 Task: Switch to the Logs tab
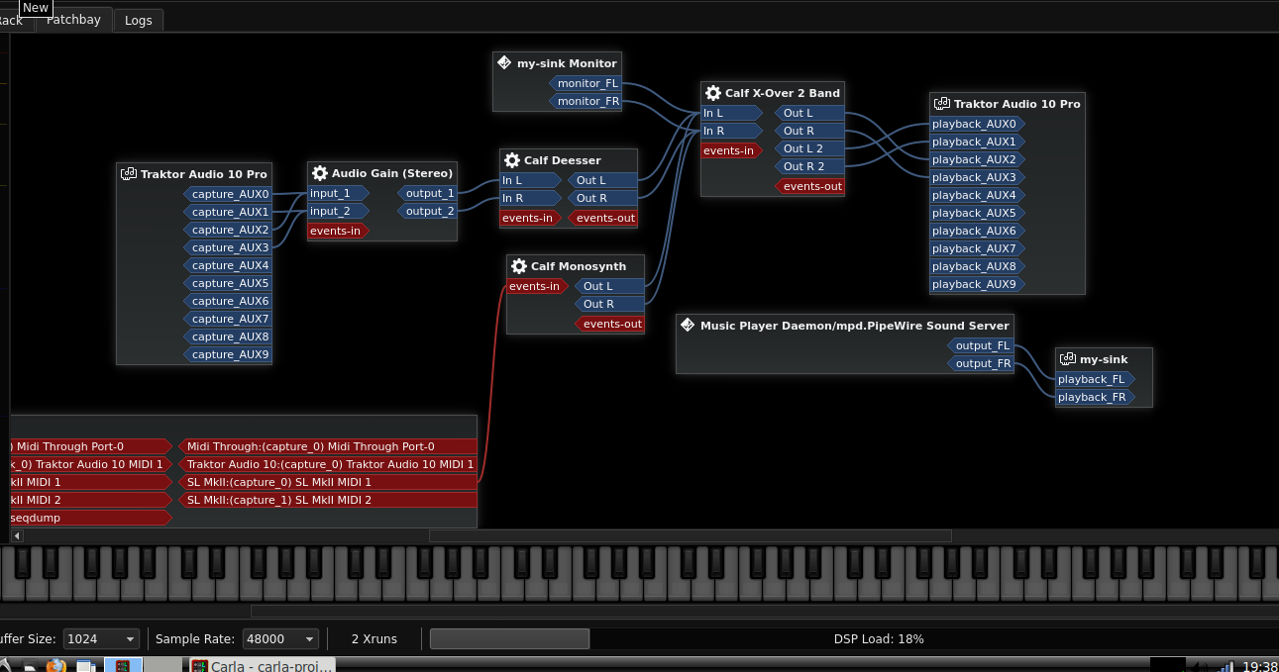pyautogui.click(x=138, y=20)
